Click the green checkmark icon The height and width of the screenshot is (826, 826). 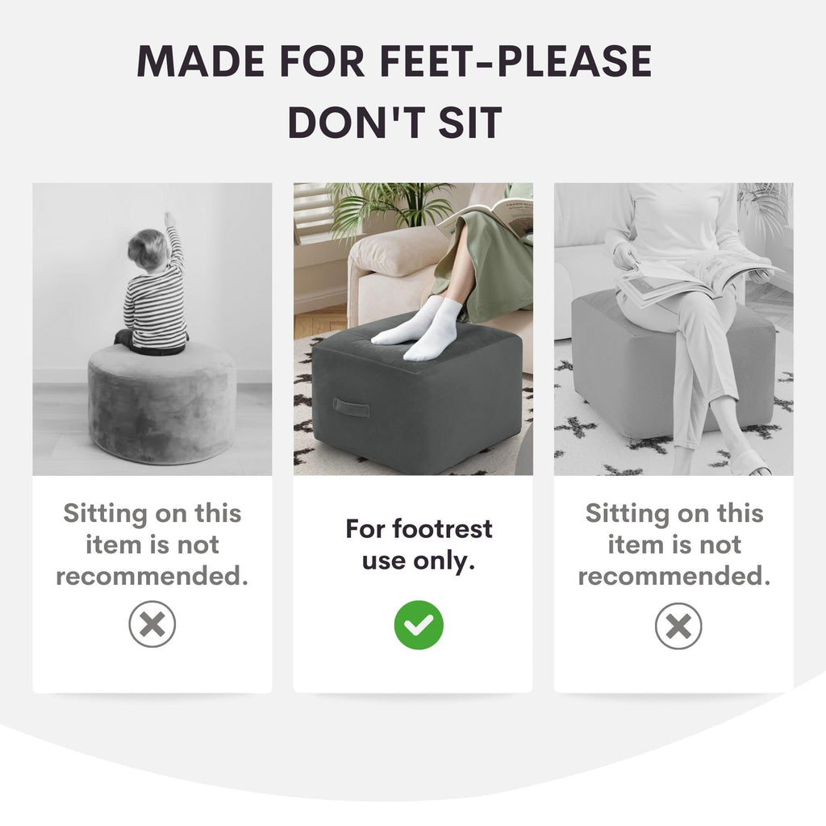point(419,625)
